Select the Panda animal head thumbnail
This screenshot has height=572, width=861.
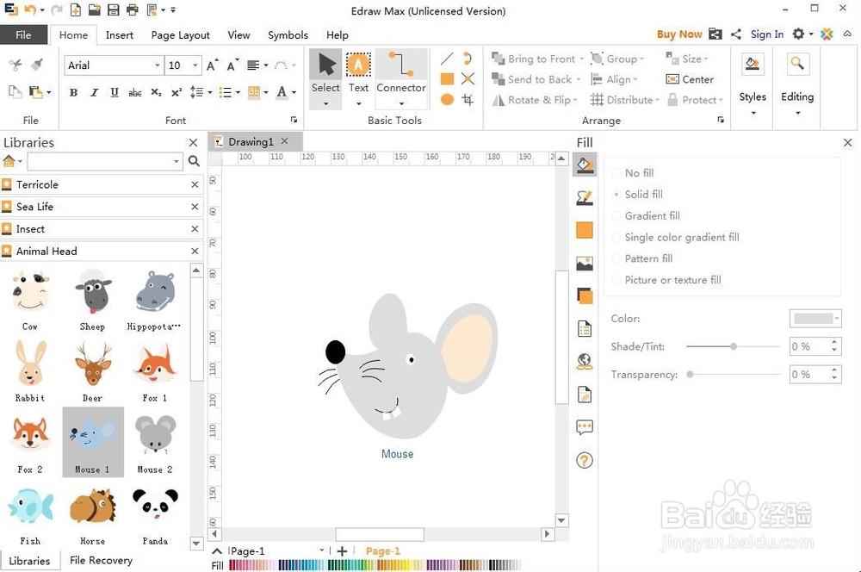pyautogui.click(x=155, y=517)
